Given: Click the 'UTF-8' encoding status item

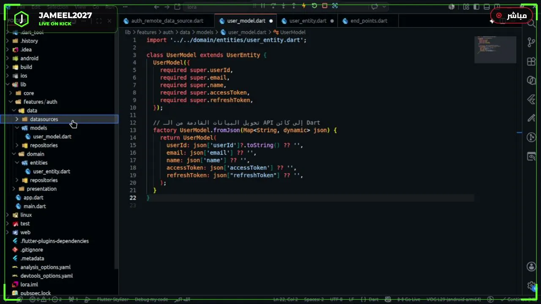Looking at the screenshot, I should (x=336, y=299).
